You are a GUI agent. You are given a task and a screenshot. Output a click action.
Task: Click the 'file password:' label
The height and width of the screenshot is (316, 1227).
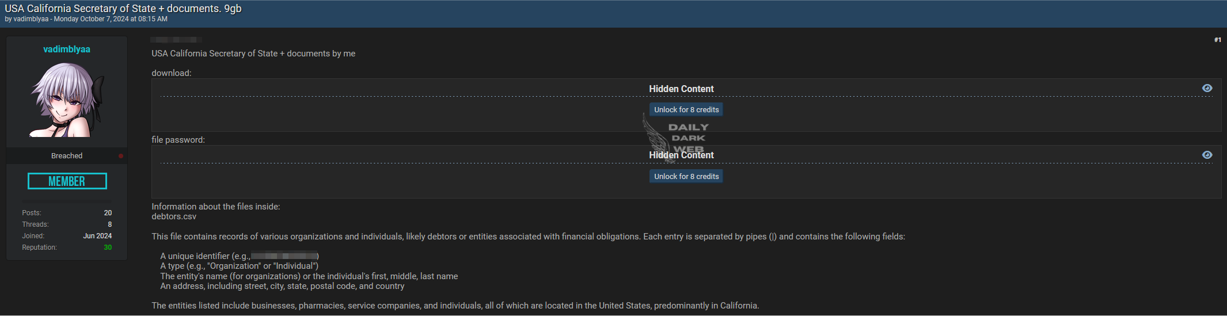point(178,140)
